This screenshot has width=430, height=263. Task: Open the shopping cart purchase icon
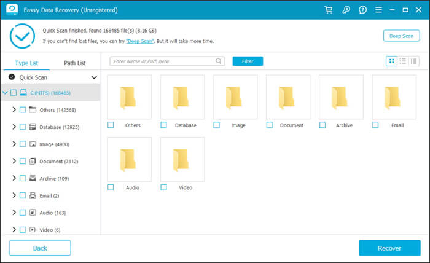click(329, 10)
